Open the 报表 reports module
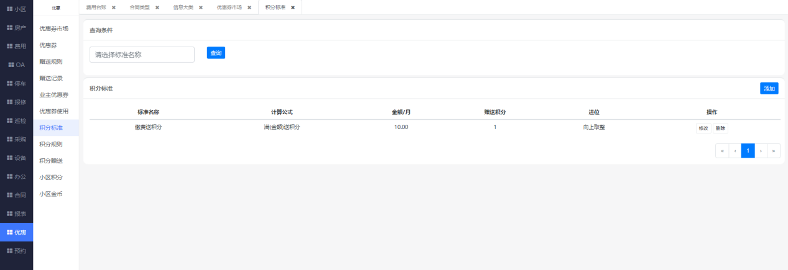The width and height of the screenshot is (788, 270). pos(16,214)
